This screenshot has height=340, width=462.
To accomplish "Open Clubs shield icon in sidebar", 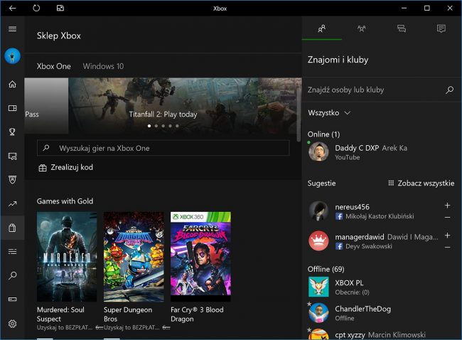I will click(x=12, y=179).
